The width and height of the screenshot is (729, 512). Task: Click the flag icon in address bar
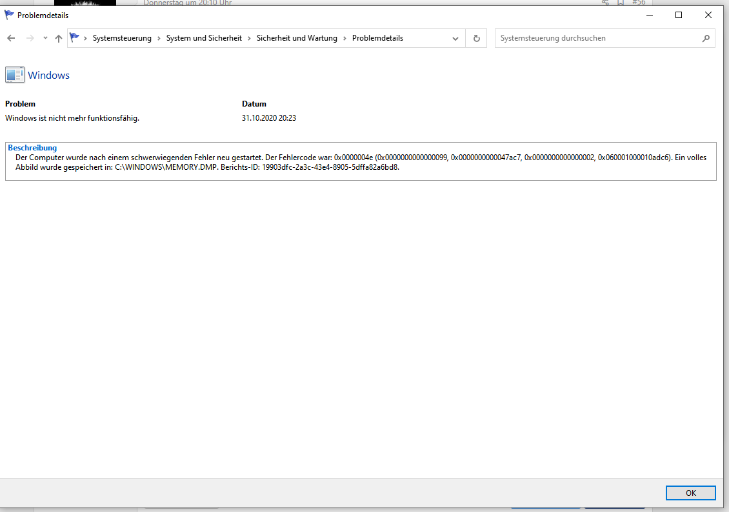[74, 37]
